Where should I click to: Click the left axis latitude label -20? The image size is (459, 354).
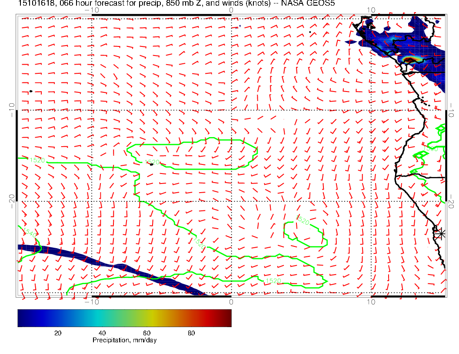pos(12,201)
